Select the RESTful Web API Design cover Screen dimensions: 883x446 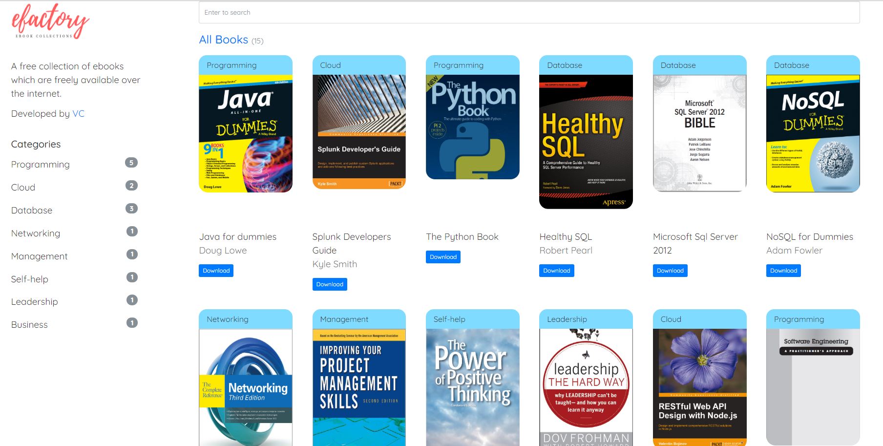tap(699, 387)
